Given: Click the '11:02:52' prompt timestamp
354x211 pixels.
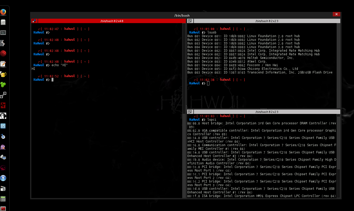Looking at the screenshot, I should 51,76.
